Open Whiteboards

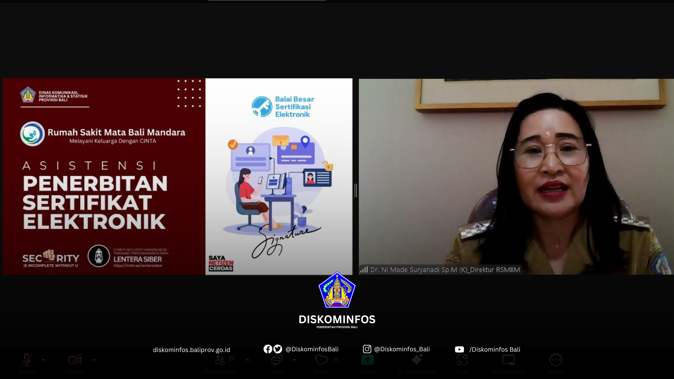[508, 364]
